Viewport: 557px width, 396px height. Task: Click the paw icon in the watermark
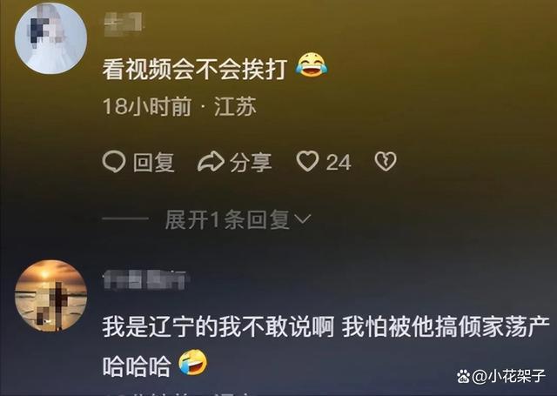coord(463,376)
